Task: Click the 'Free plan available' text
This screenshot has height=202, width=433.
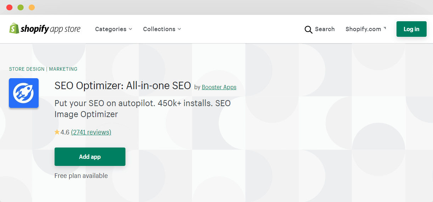Action: [81, 175]
